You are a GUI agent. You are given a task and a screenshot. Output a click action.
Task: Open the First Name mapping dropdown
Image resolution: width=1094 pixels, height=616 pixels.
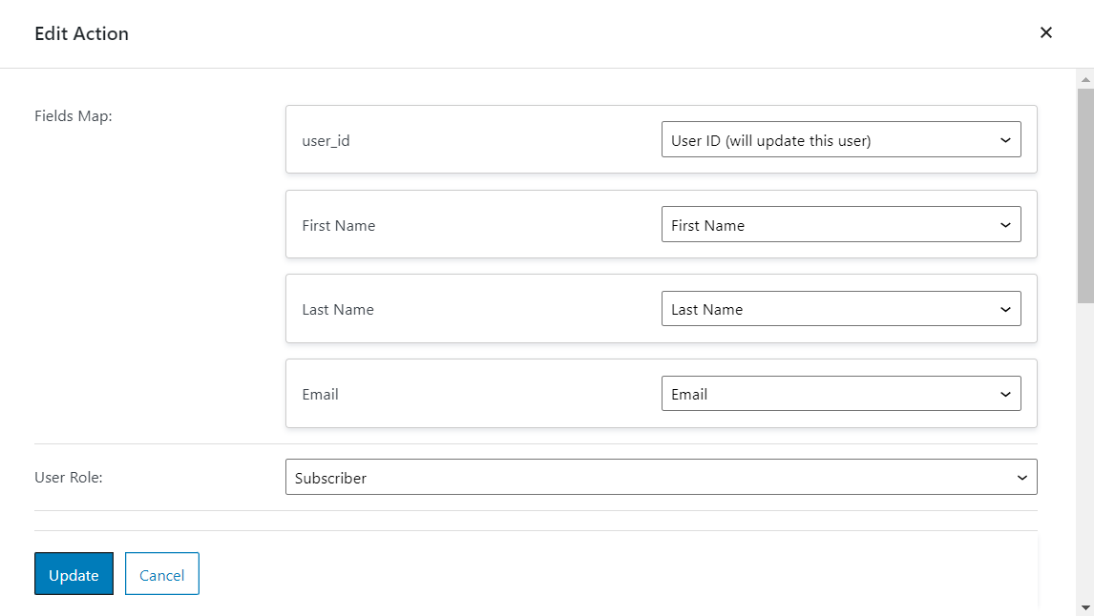coord(841,224)
